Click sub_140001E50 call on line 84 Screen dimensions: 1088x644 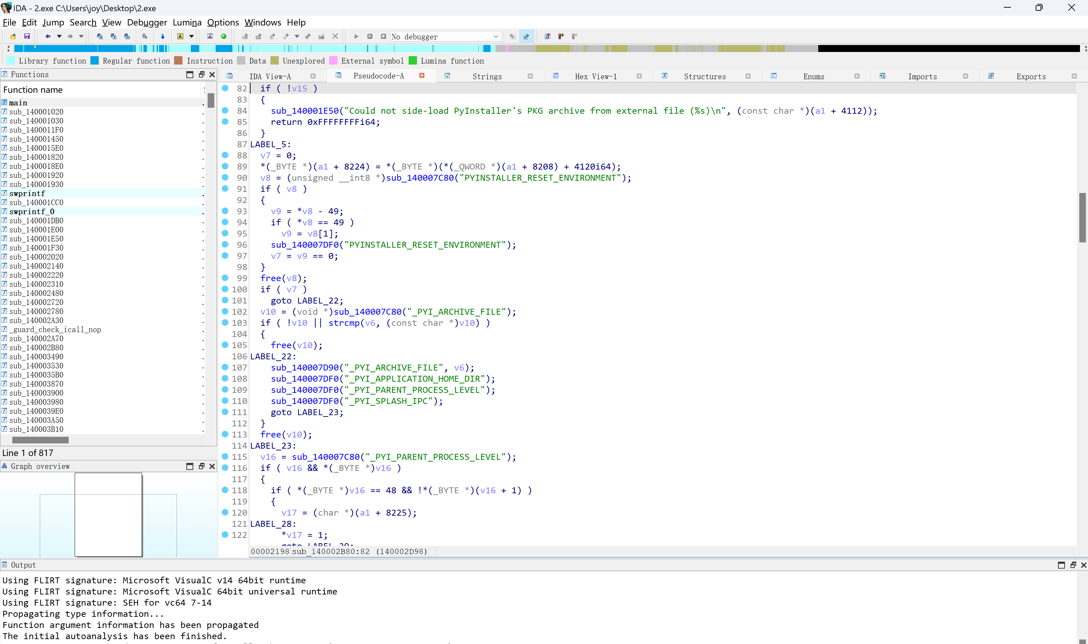[x=305, y=111]
